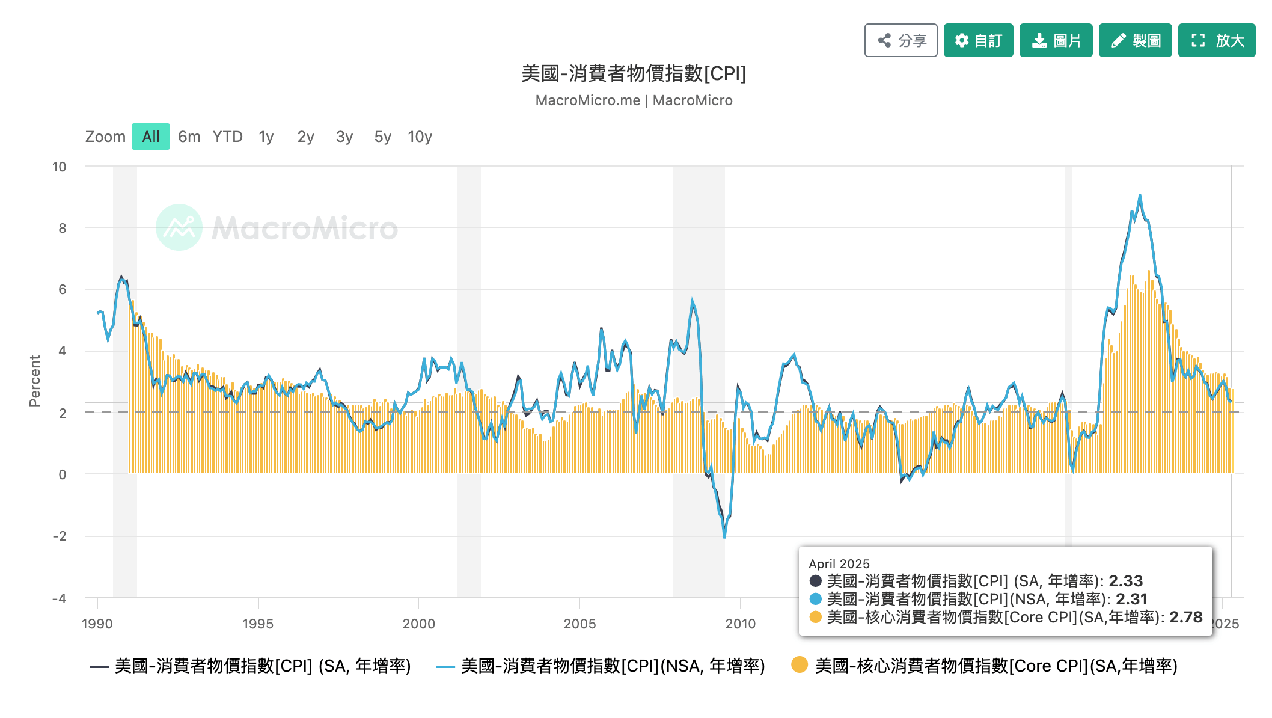Toggle the Core CPI series in legend
The width and height of the screenshot is (1272, 718).
pyautogui.click(x=995, y=666)
